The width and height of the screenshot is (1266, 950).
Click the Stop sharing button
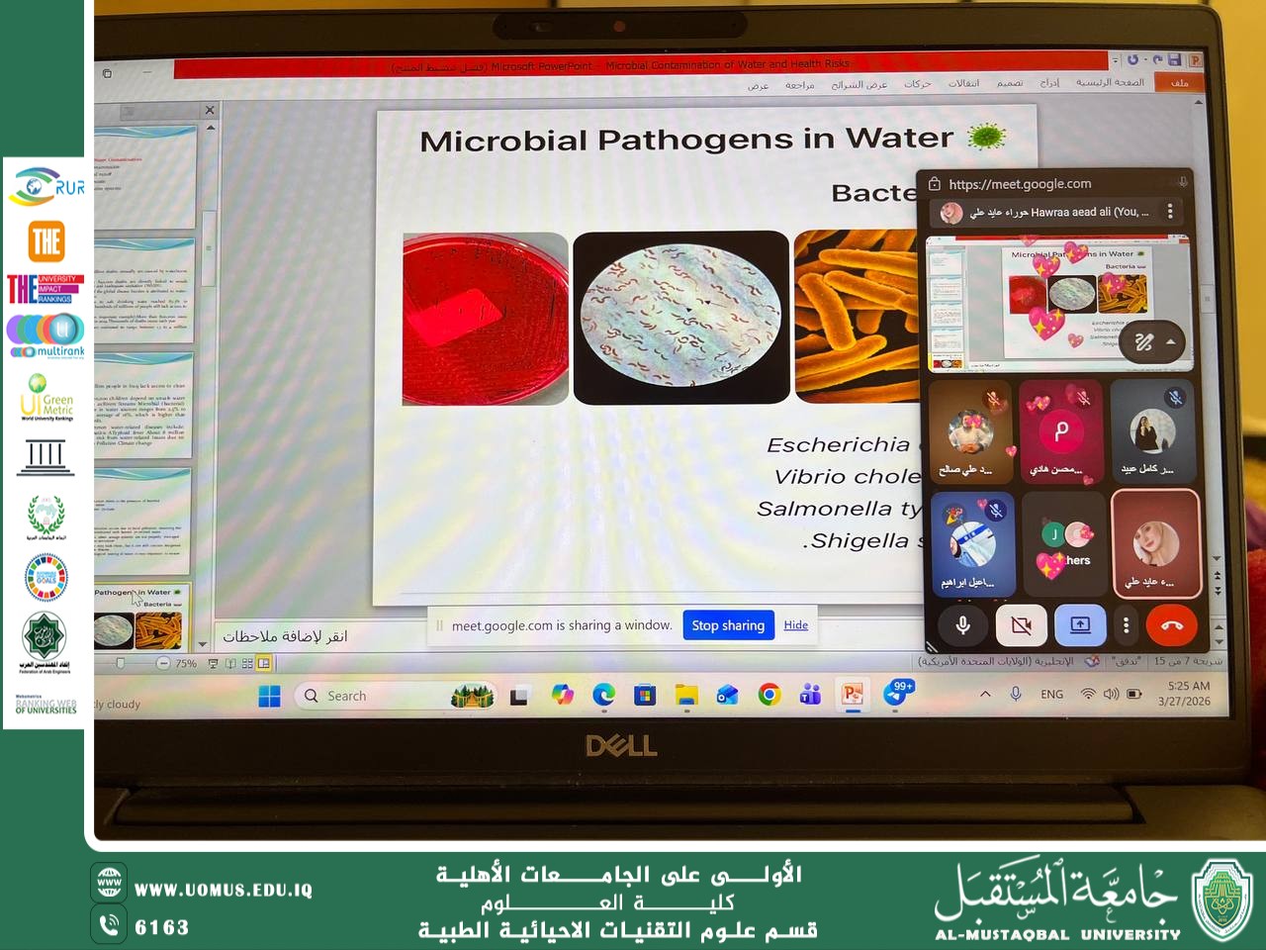[728, 624]
